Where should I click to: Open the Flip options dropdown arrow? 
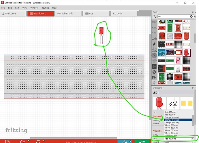[44, 141]
